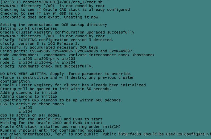Click '-force is destructive' warning line
The height and width of the screenshot is (139, 211).
[67, 77]
